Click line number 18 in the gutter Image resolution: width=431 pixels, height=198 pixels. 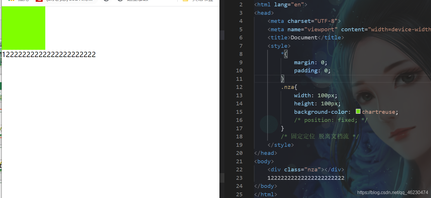[239, 136]
